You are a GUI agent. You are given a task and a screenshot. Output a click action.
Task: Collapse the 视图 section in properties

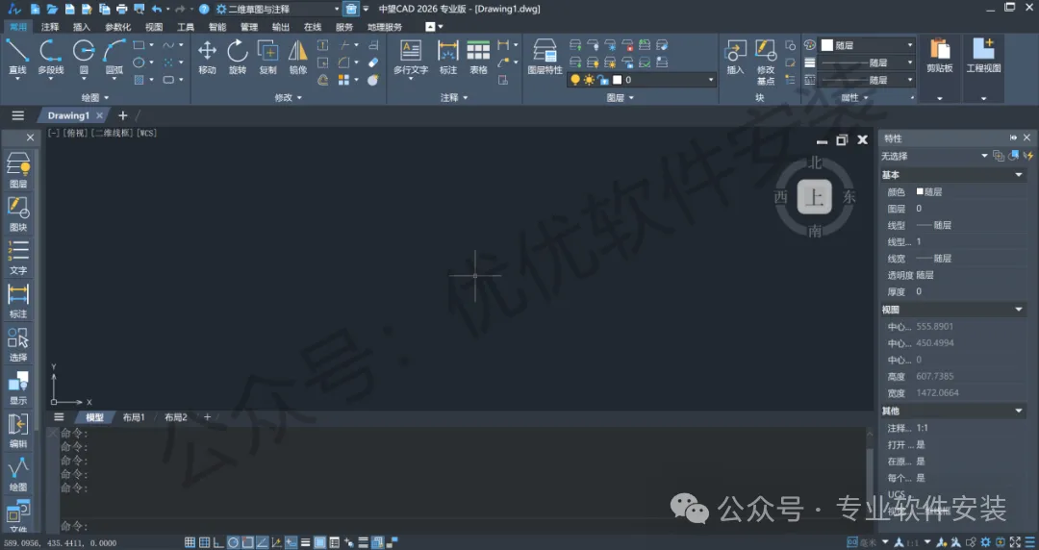[x=1019, y=310]
